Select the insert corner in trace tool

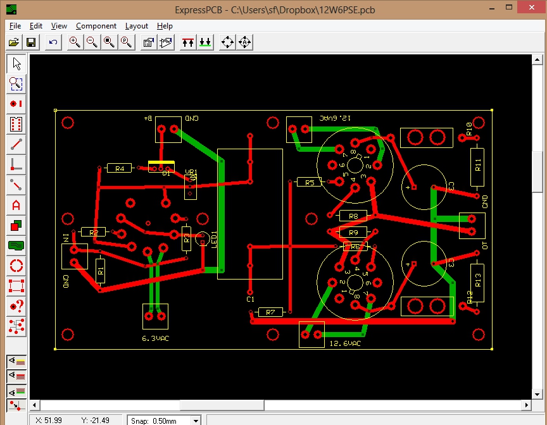[x=16, y=164]
